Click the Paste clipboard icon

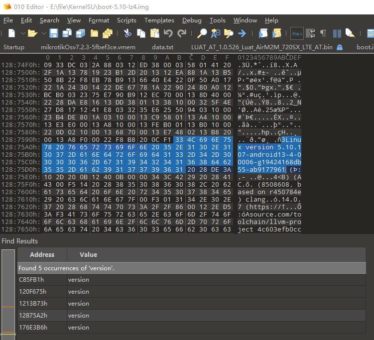tap(154, 33)
